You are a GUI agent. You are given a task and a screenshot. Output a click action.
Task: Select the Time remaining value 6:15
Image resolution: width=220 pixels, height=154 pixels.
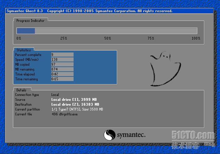(62, 79)
